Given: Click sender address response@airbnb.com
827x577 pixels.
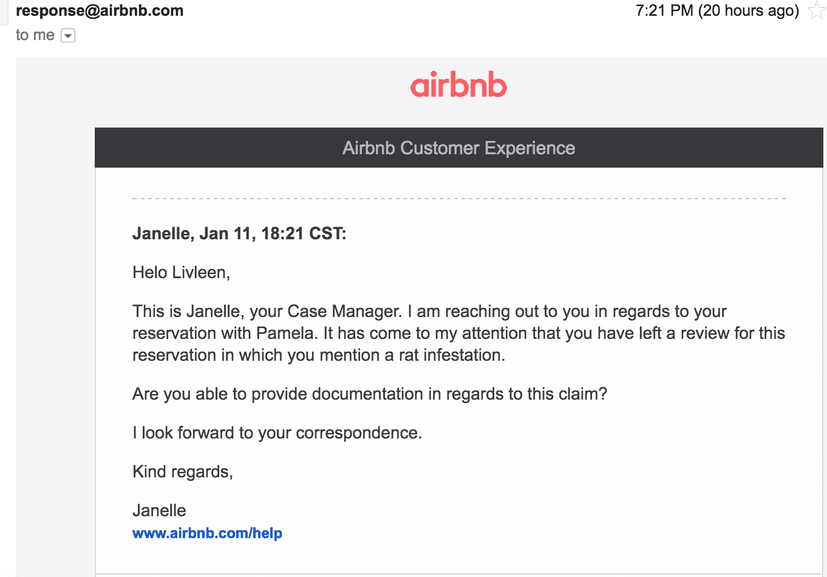Looking at the screenshot, I should tap(100, 10).
